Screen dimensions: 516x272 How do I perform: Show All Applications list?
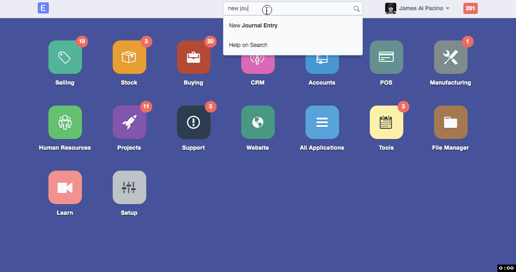(322, 122)
